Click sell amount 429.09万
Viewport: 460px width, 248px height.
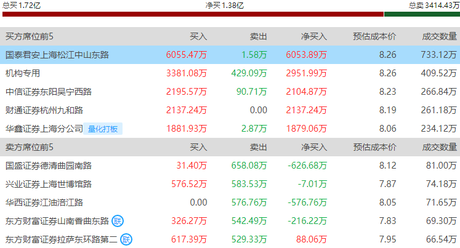click(x=249, y=73)
